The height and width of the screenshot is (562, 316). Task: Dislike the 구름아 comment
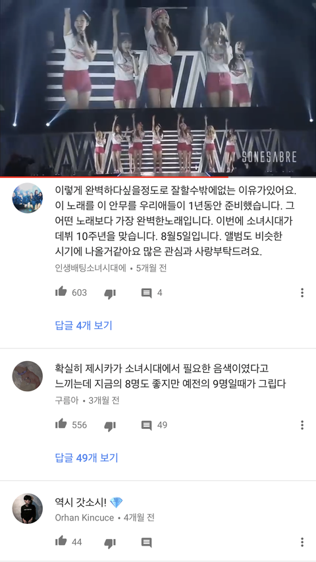click(110, 426)
